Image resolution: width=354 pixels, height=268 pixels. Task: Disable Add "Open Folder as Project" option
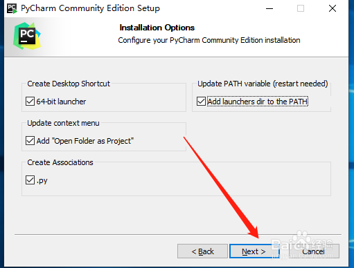(30, 141)
